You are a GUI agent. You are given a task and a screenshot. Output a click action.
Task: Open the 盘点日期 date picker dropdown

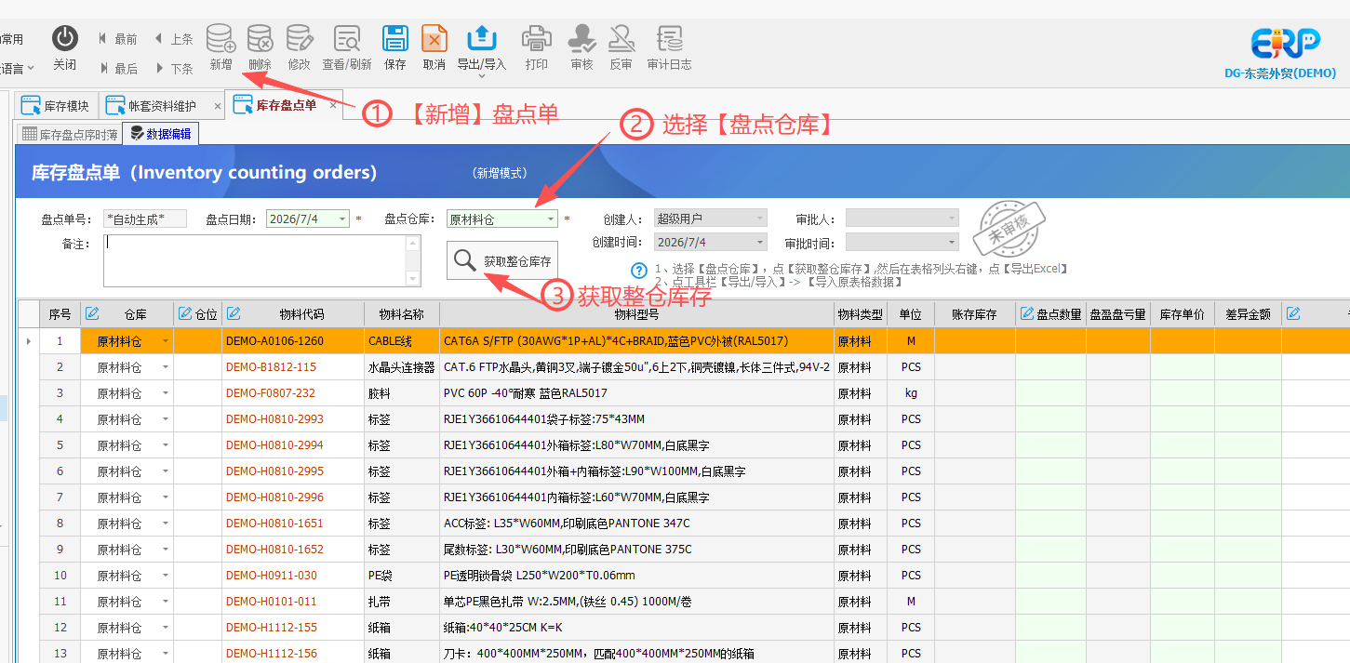[x=342, y=219]
